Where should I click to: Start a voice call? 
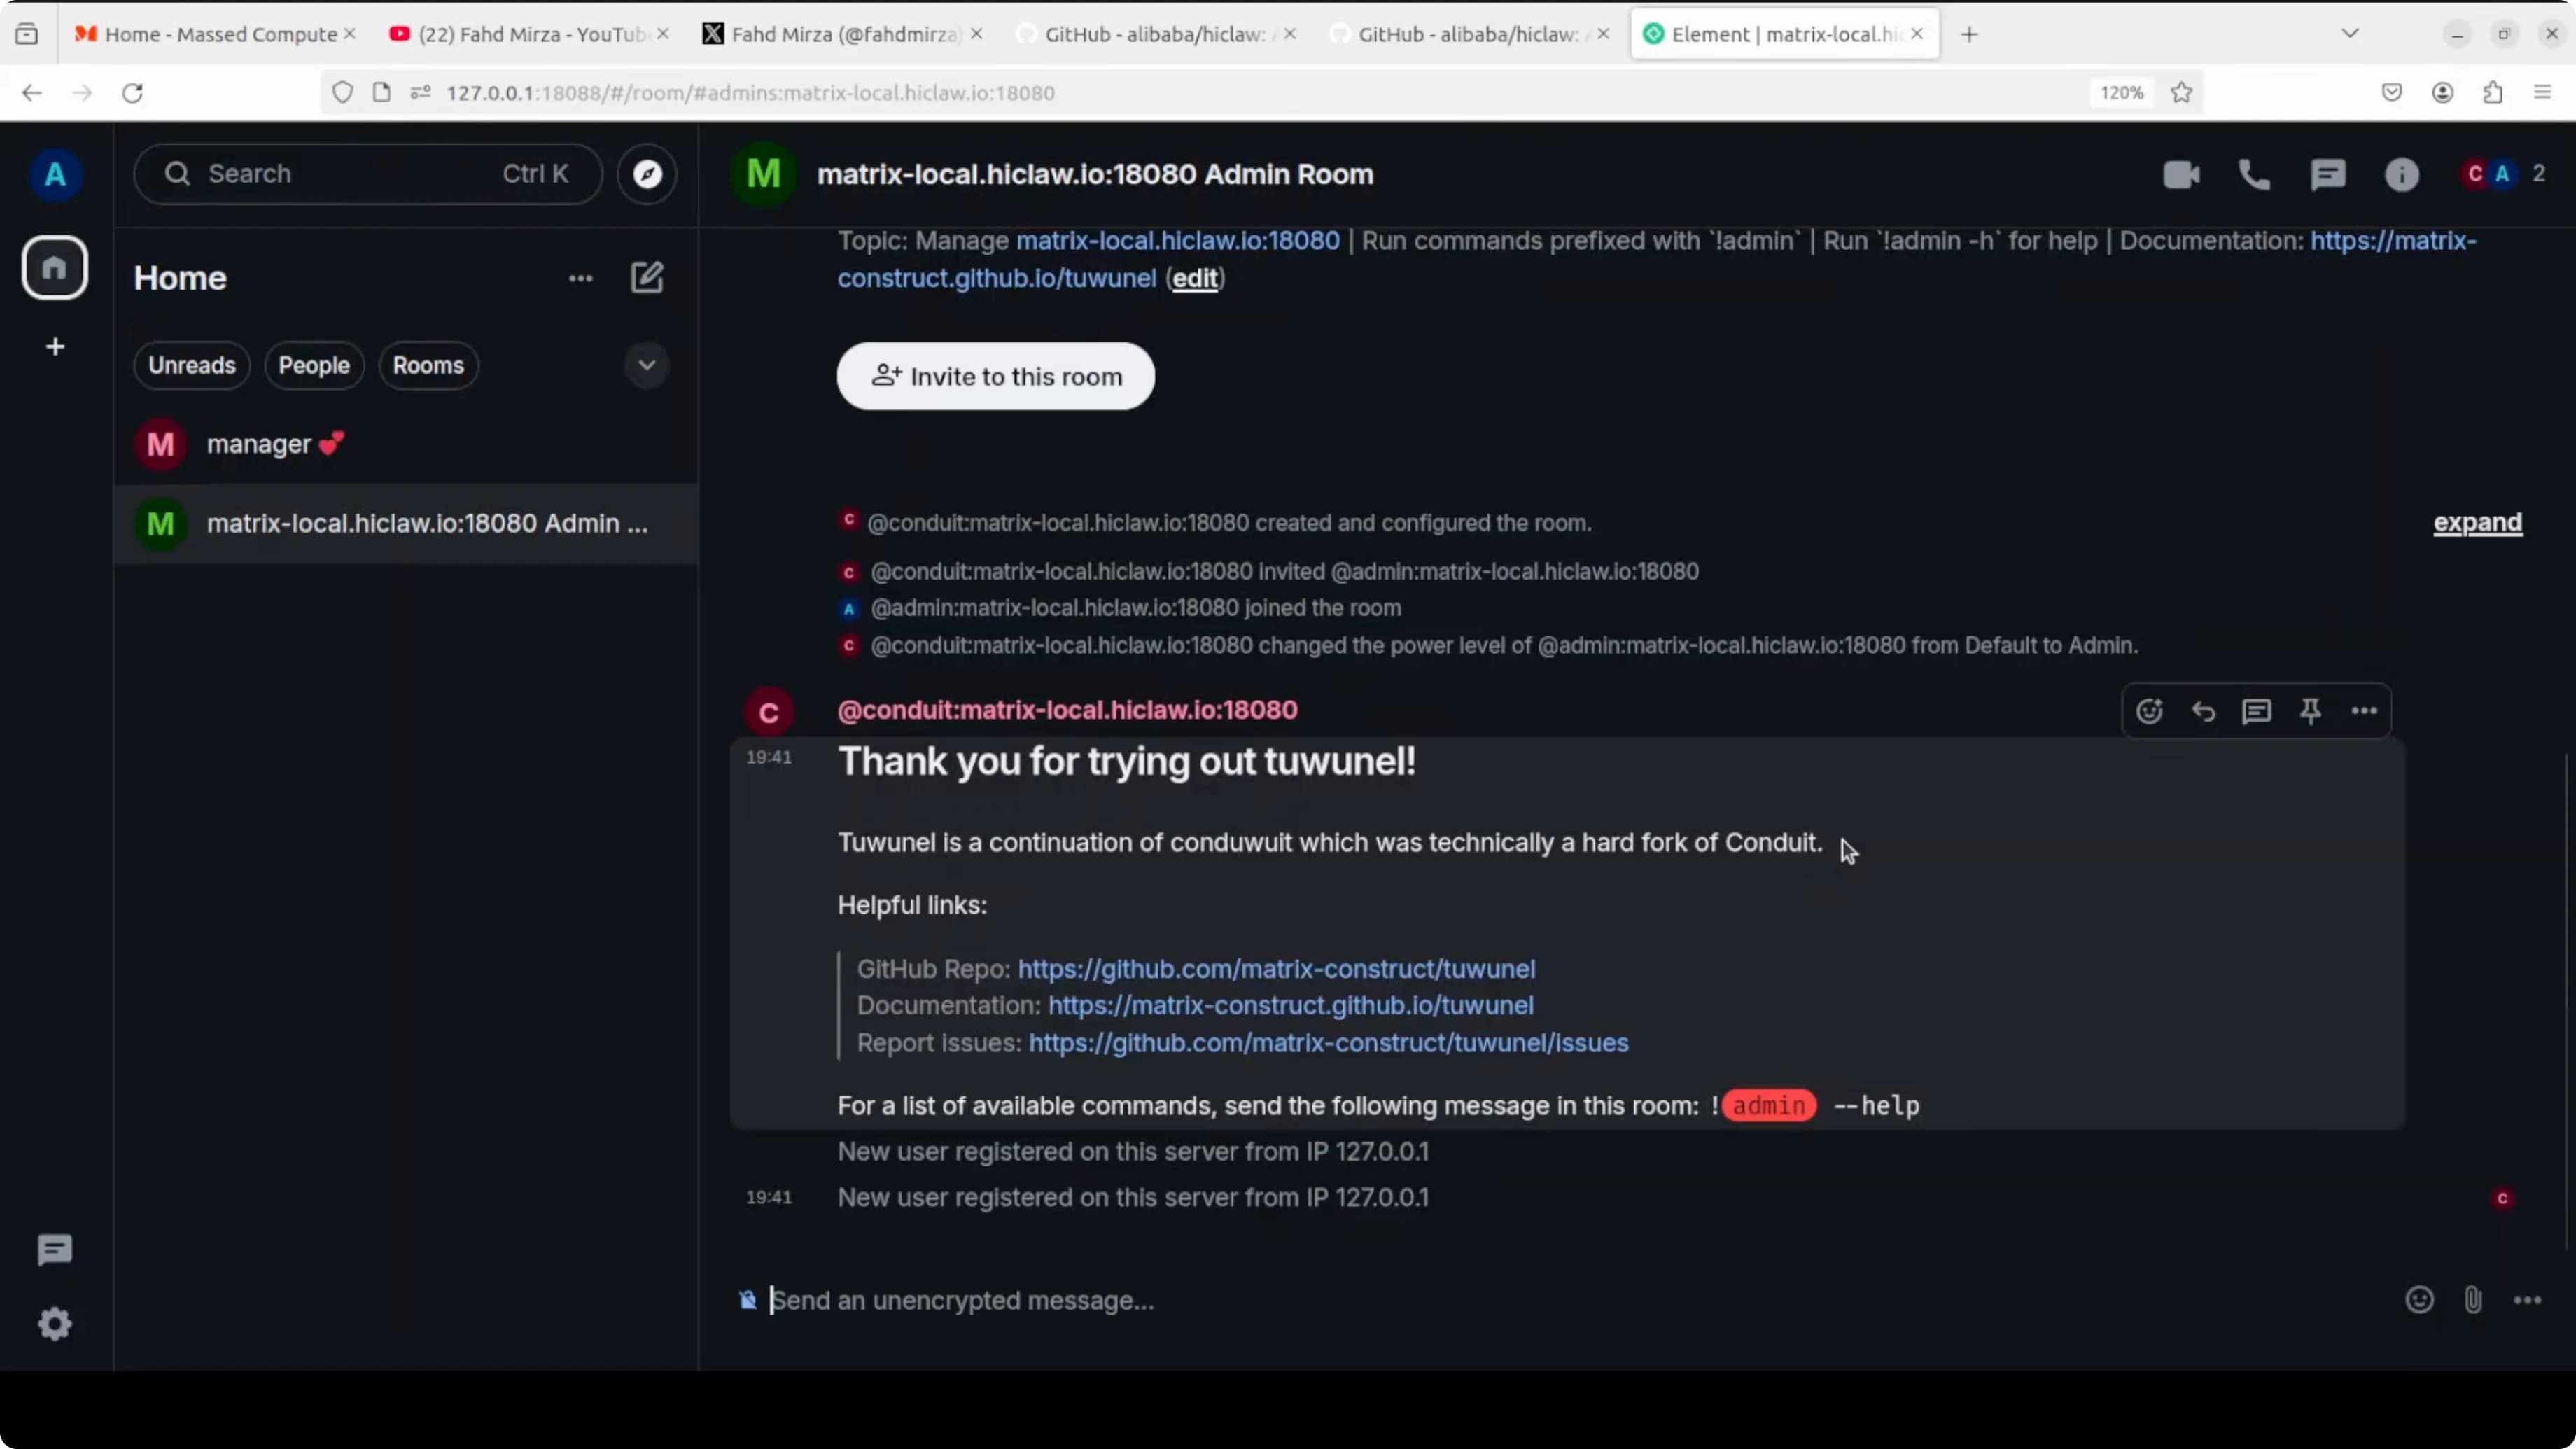tap(2254, 175)
